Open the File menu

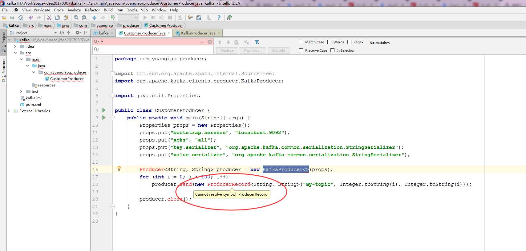[5, 10]
